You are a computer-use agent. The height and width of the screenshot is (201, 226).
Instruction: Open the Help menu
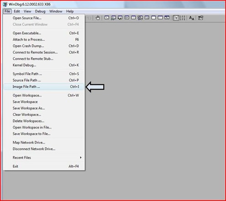70,11
